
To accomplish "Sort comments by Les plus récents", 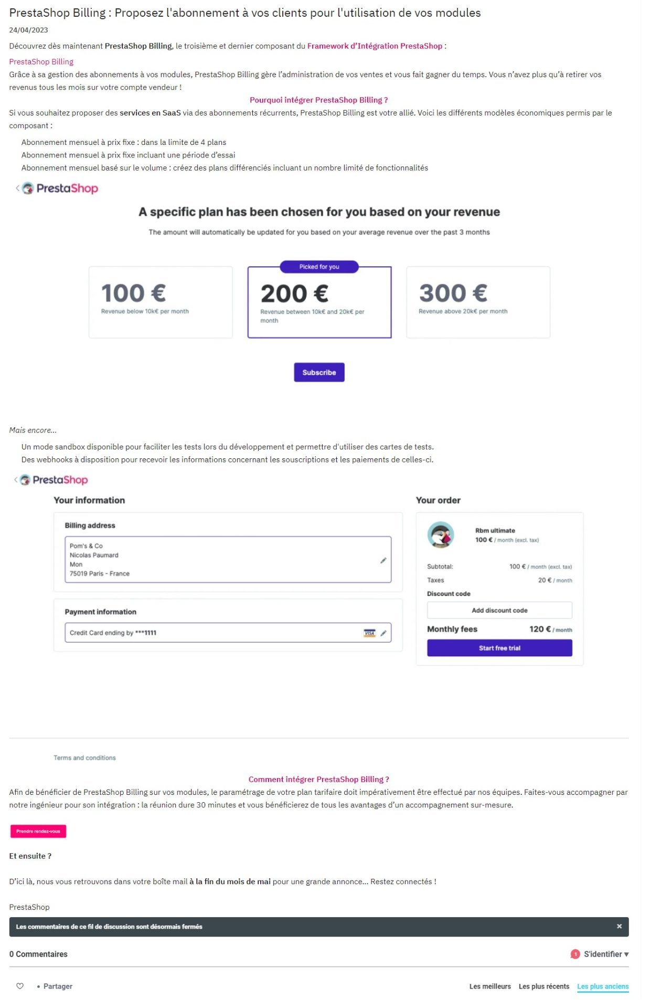I will pyautogui.click(x=544, y=986).
